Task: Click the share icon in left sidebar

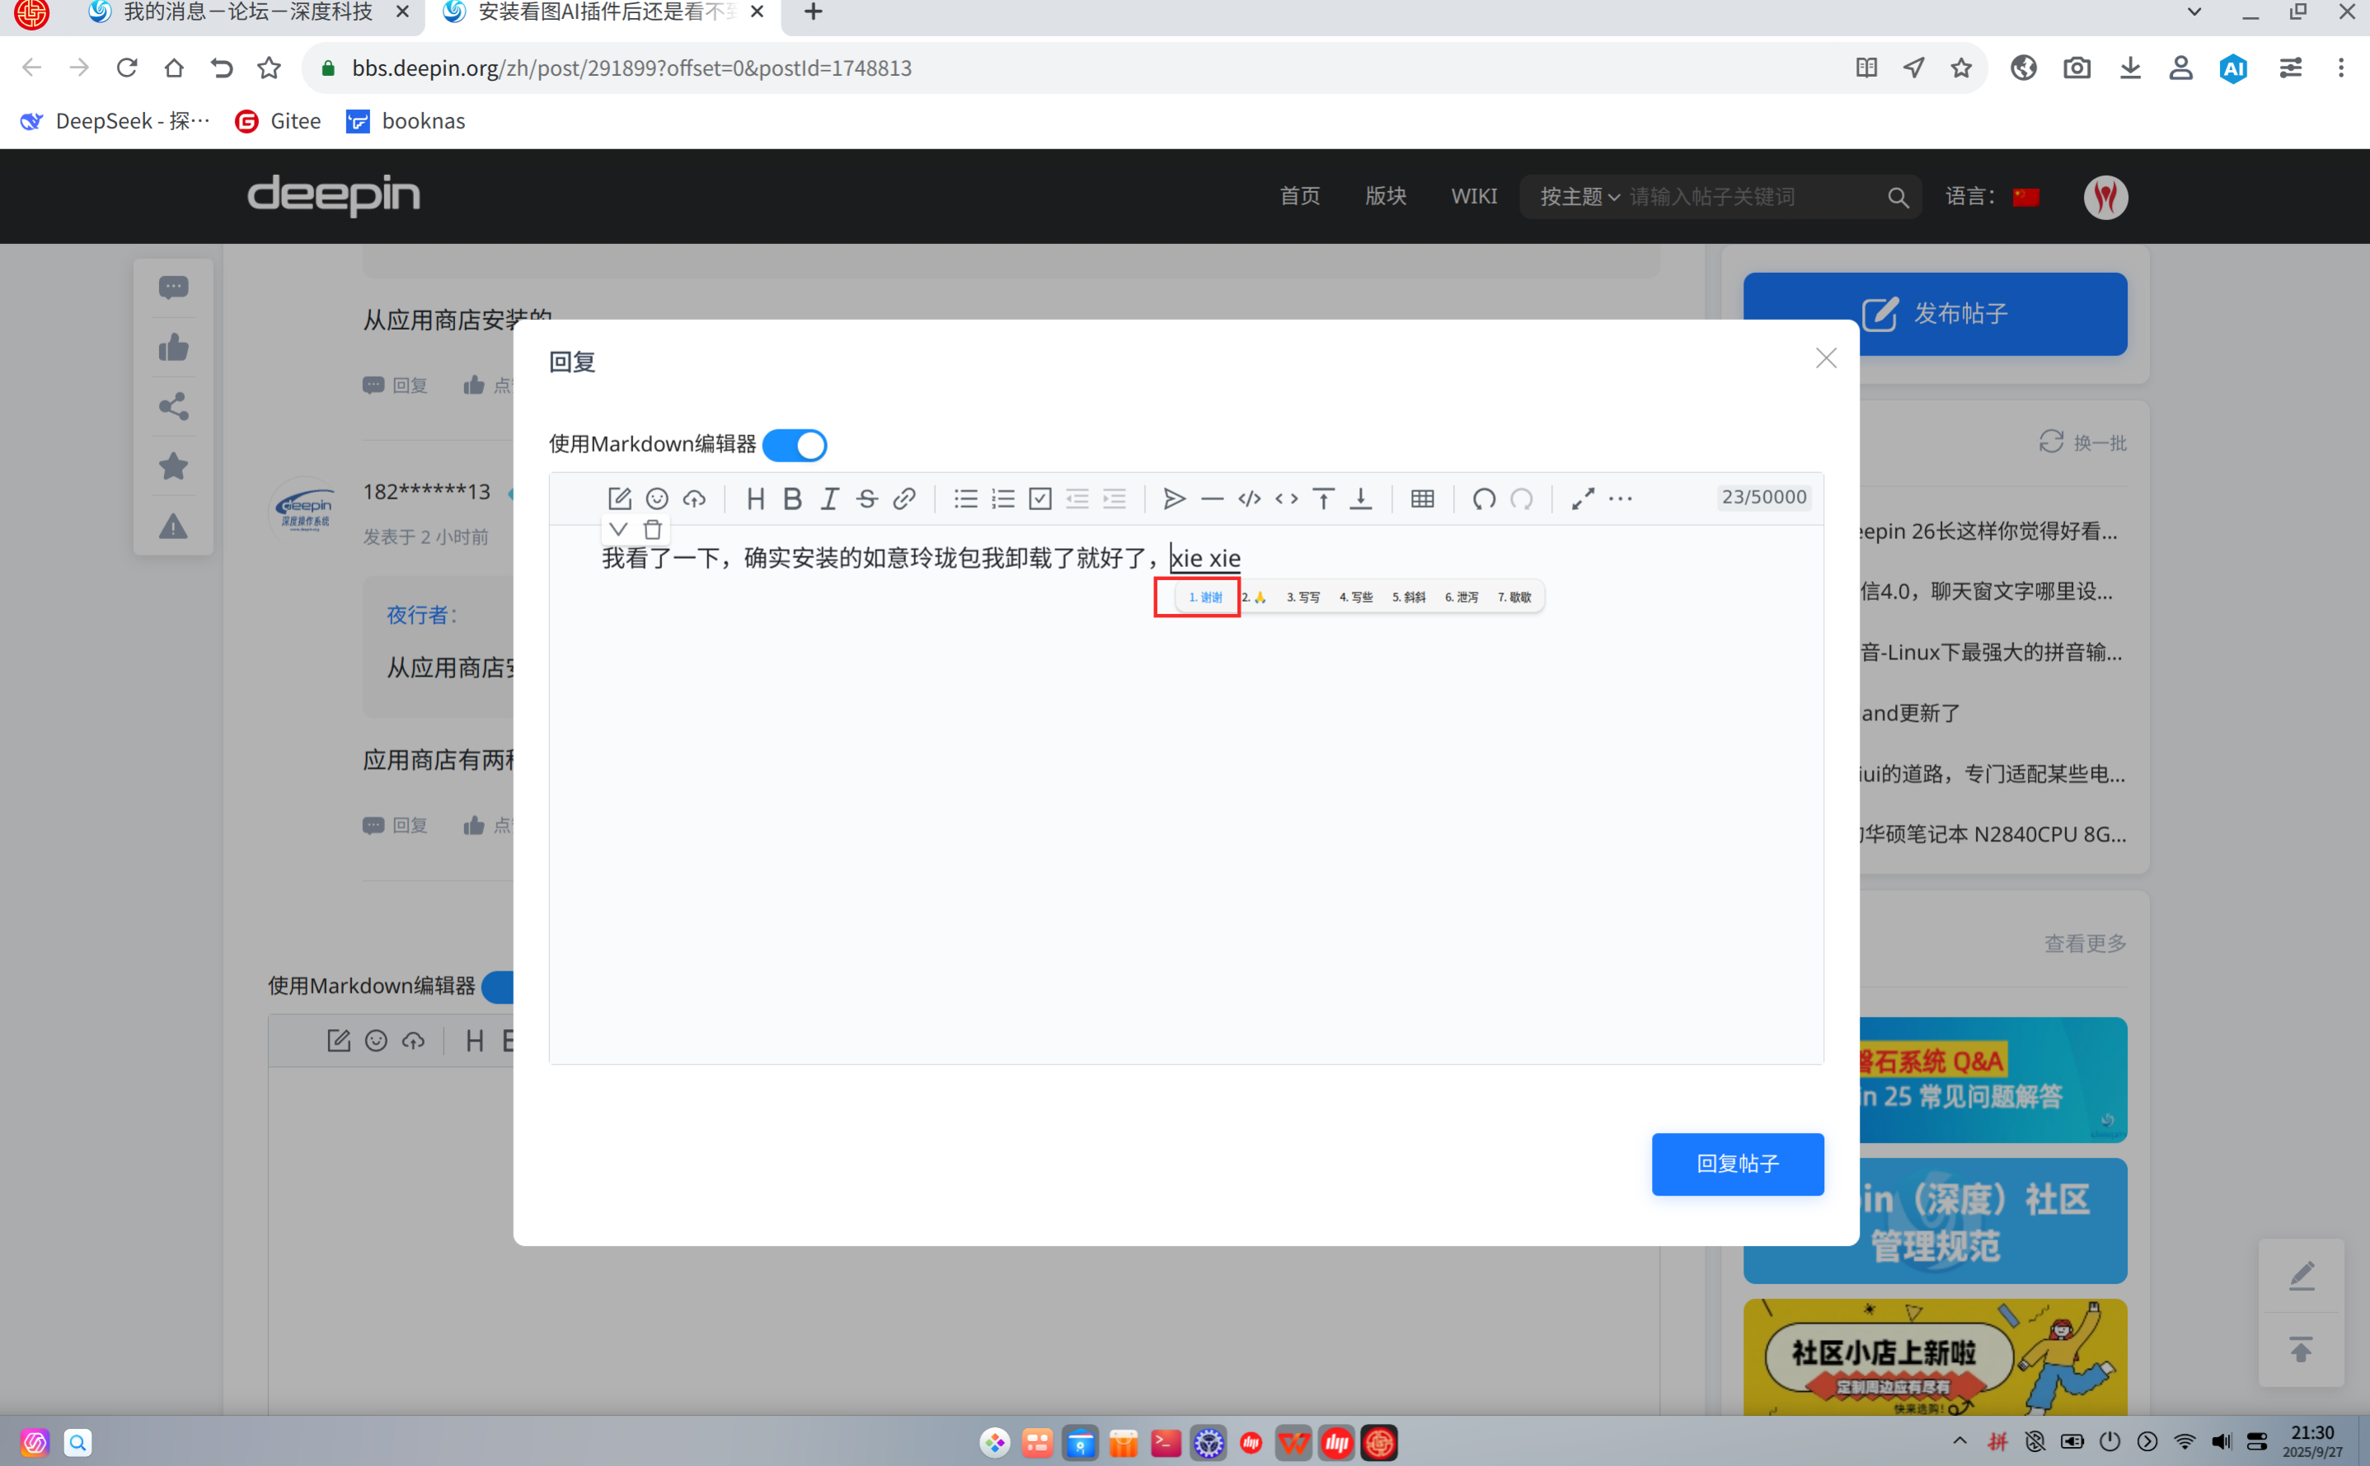Action: (174, 406)
